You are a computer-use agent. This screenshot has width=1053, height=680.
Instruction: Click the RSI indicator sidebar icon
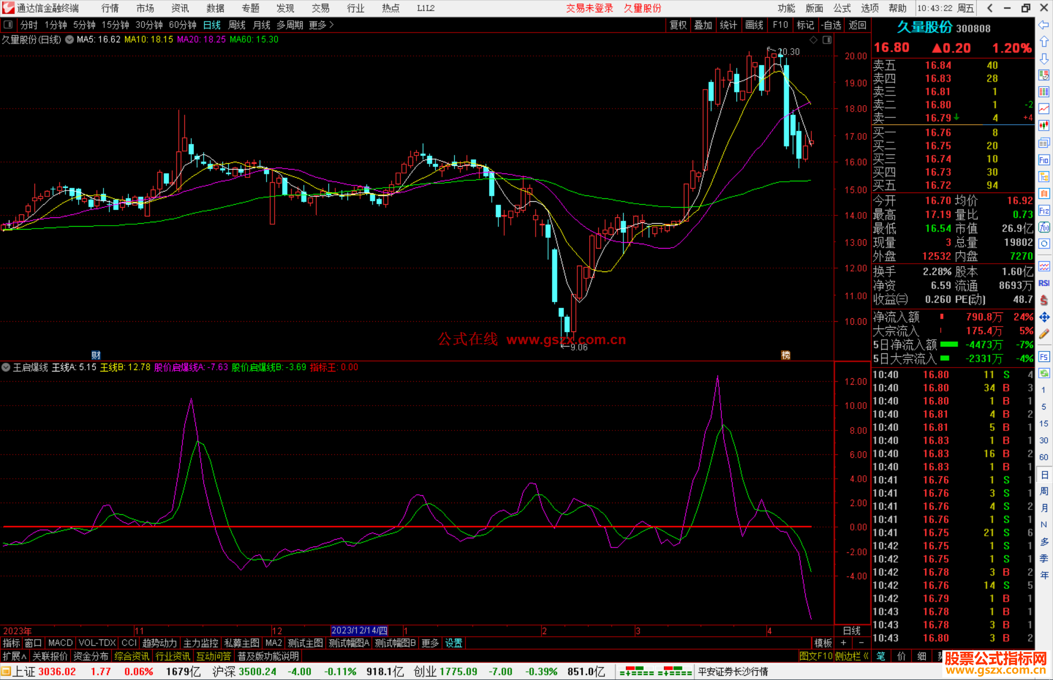(x=1044, y=283)
